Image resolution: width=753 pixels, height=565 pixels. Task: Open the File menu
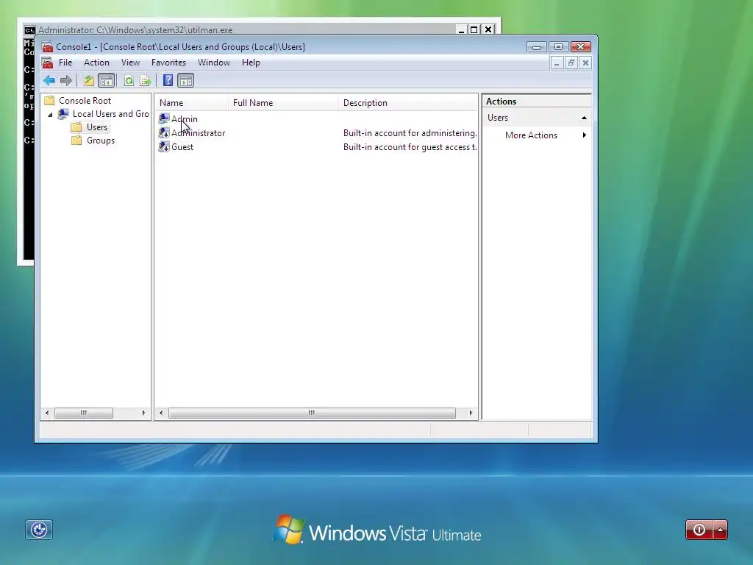65,63
